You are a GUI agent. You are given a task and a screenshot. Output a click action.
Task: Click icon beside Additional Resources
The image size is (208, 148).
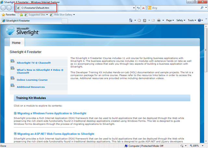(x=12, y=85)
